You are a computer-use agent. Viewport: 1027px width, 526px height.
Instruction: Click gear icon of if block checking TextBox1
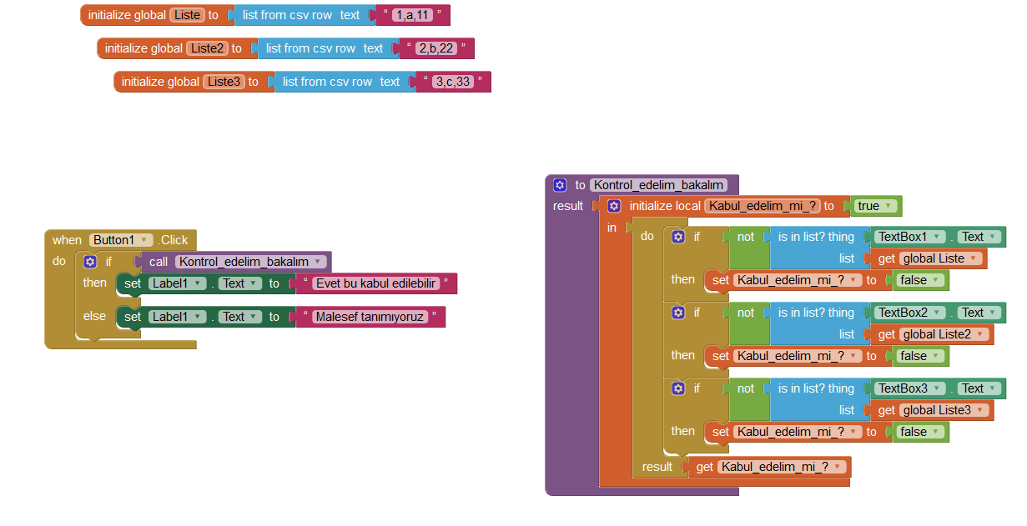pyautogui.click(x=678, y=237)
